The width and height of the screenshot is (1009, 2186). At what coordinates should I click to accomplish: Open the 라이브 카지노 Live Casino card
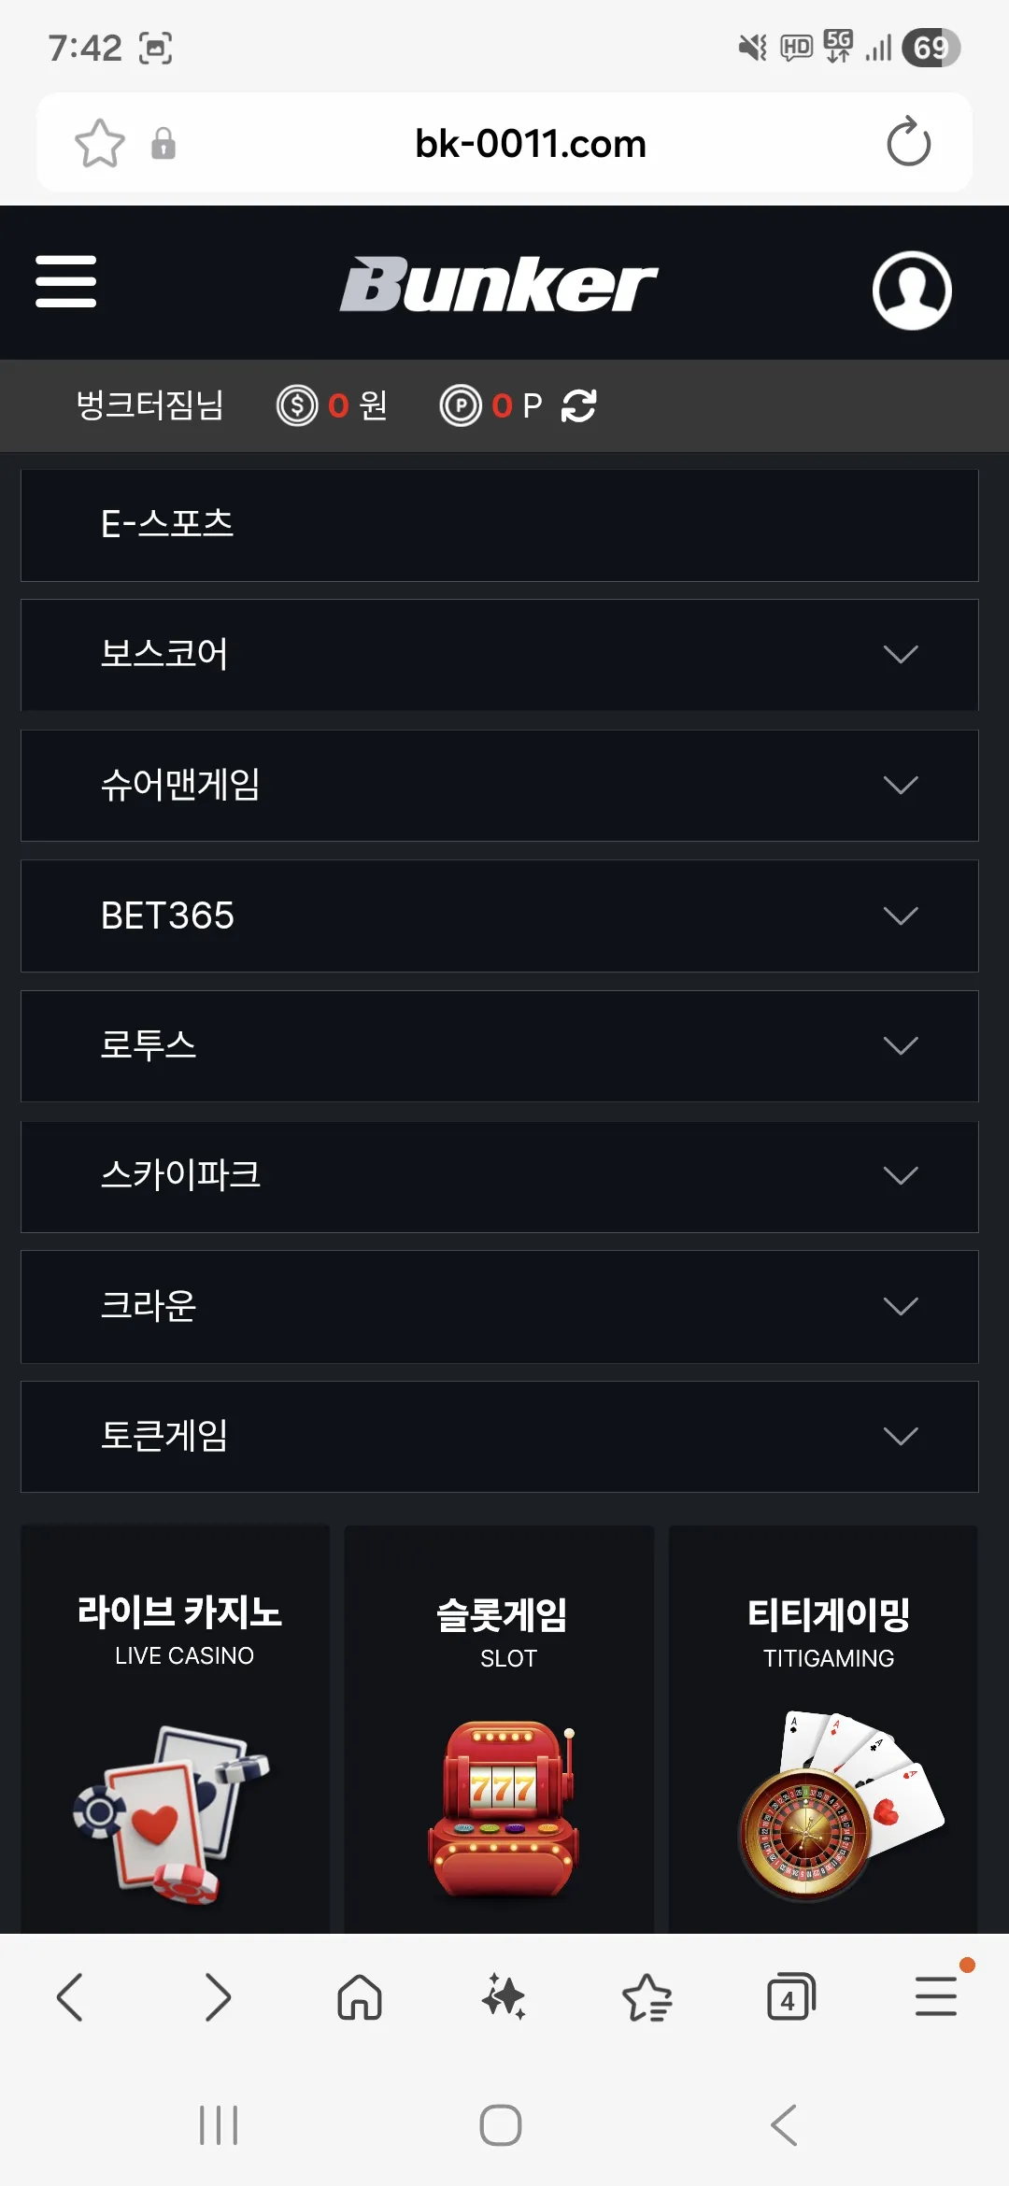pyautogui.click(x=176, y=1728)
